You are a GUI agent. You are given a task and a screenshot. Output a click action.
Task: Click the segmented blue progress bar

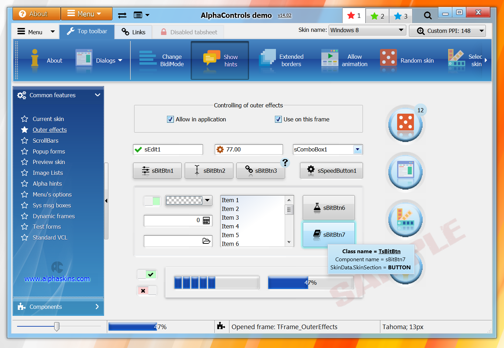coord(217,282)
